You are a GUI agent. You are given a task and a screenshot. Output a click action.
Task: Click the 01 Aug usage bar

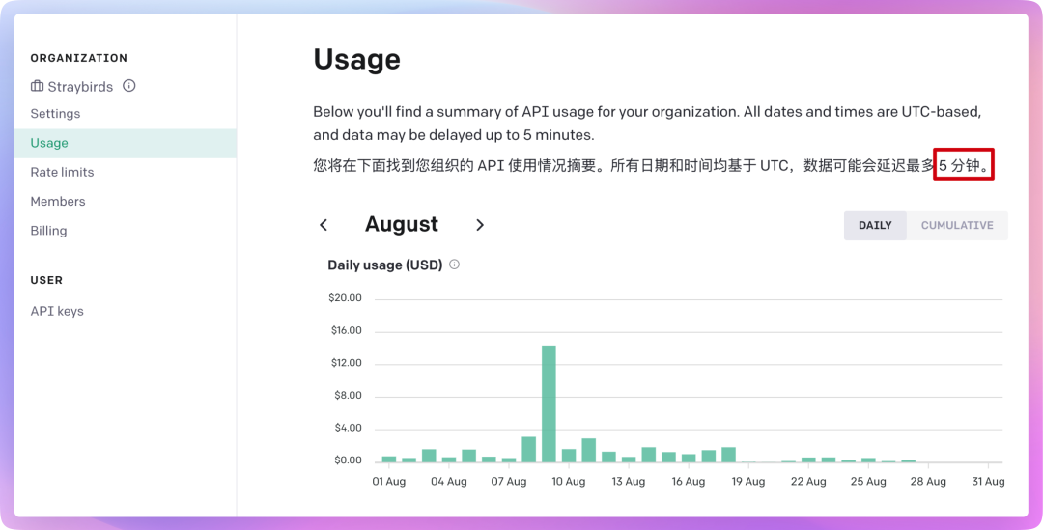[x=389, y=459]
